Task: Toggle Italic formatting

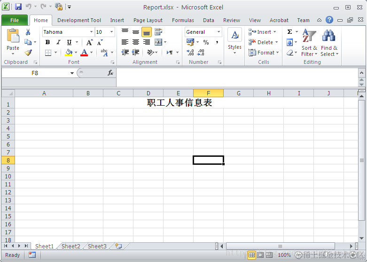Action: [58, 42]
